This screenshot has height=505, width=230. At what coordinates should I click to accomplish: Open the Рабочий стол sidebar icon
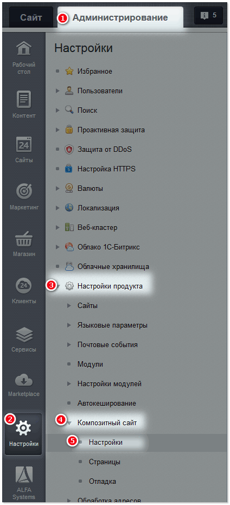point(24,48)
